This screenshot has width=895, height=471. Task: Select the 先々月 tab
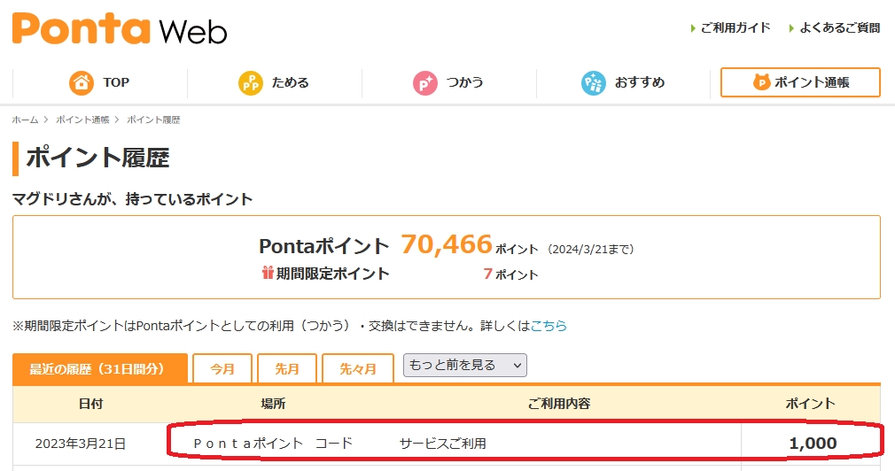tap(358, 369)
